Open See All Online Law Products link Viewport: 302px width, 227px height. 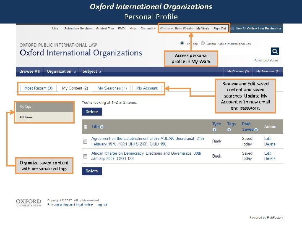point(258,29)
